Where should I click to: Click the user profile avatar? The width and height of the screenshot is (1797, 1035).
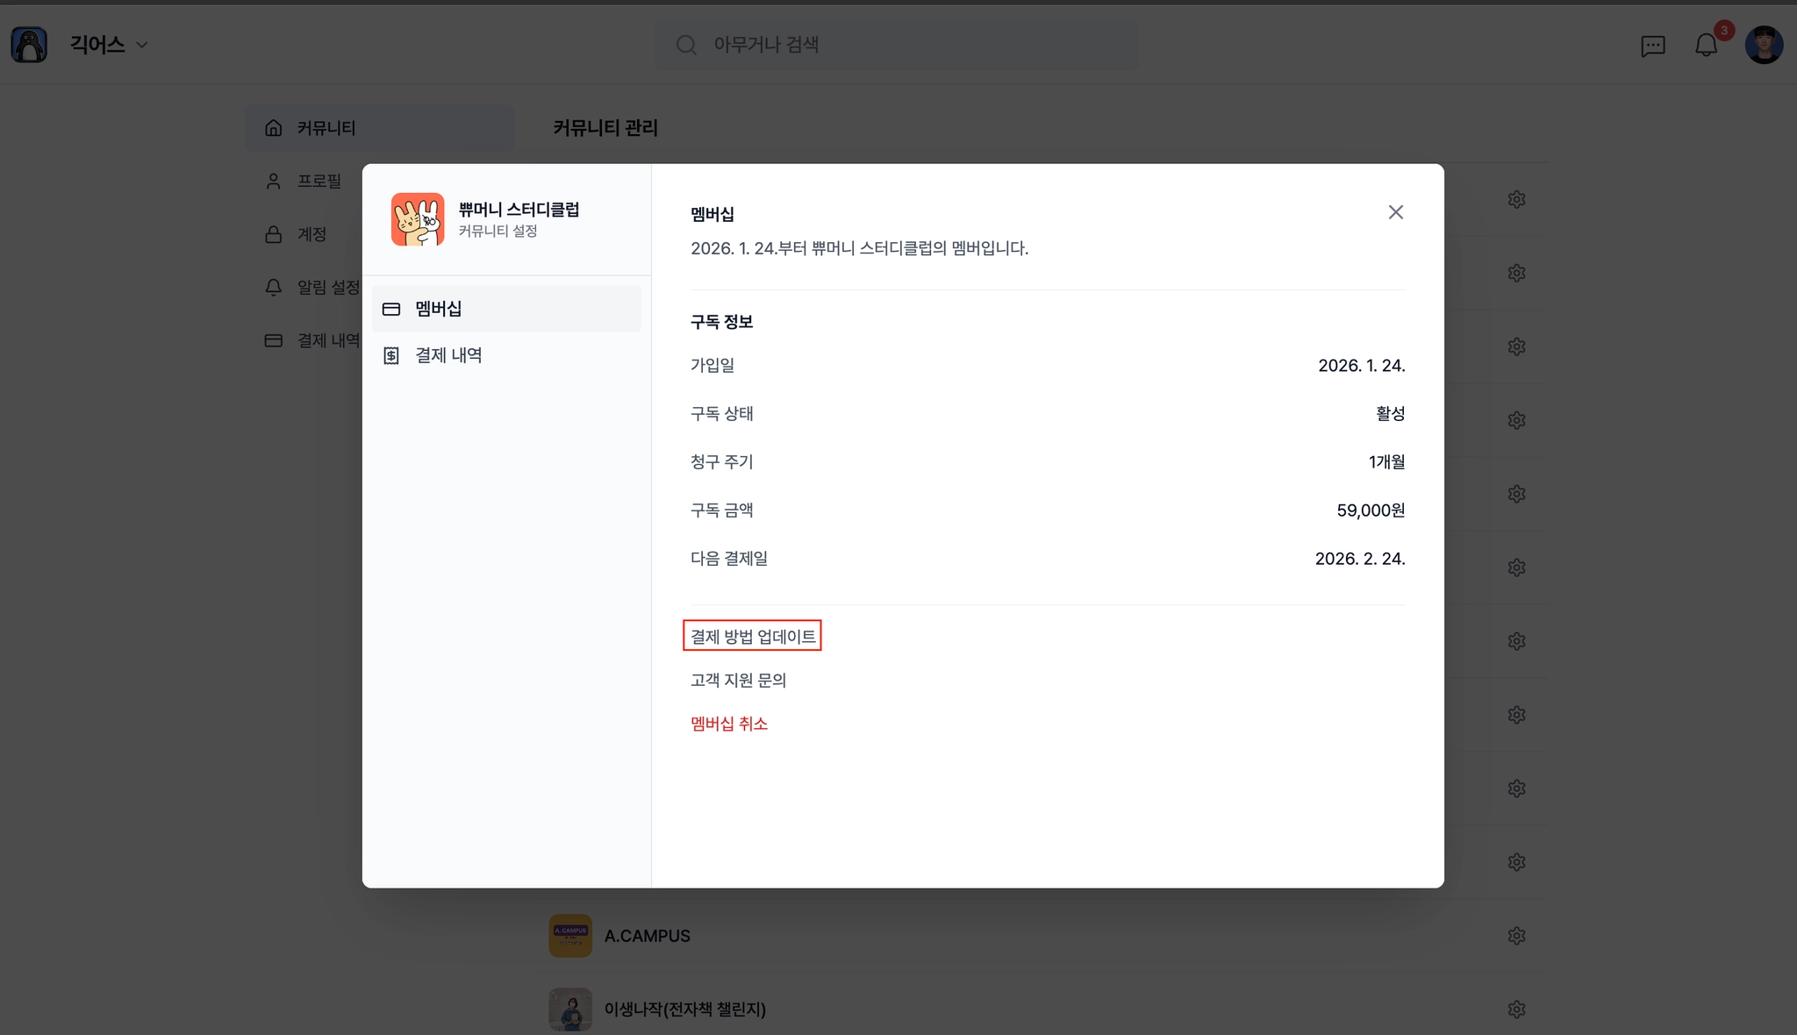(1764, 45)
